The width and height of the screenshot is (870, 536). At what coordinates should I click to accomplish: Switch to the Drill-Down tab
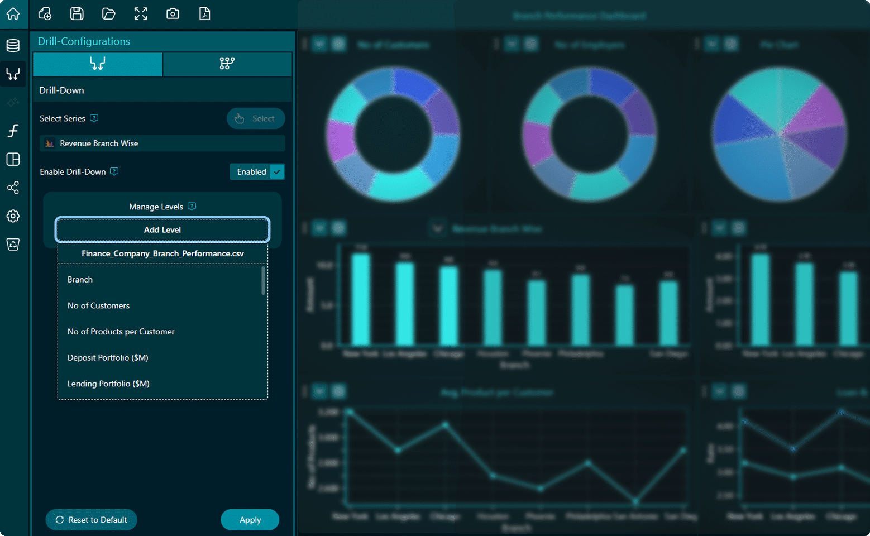pyautogui.click(x=98, y=64)
